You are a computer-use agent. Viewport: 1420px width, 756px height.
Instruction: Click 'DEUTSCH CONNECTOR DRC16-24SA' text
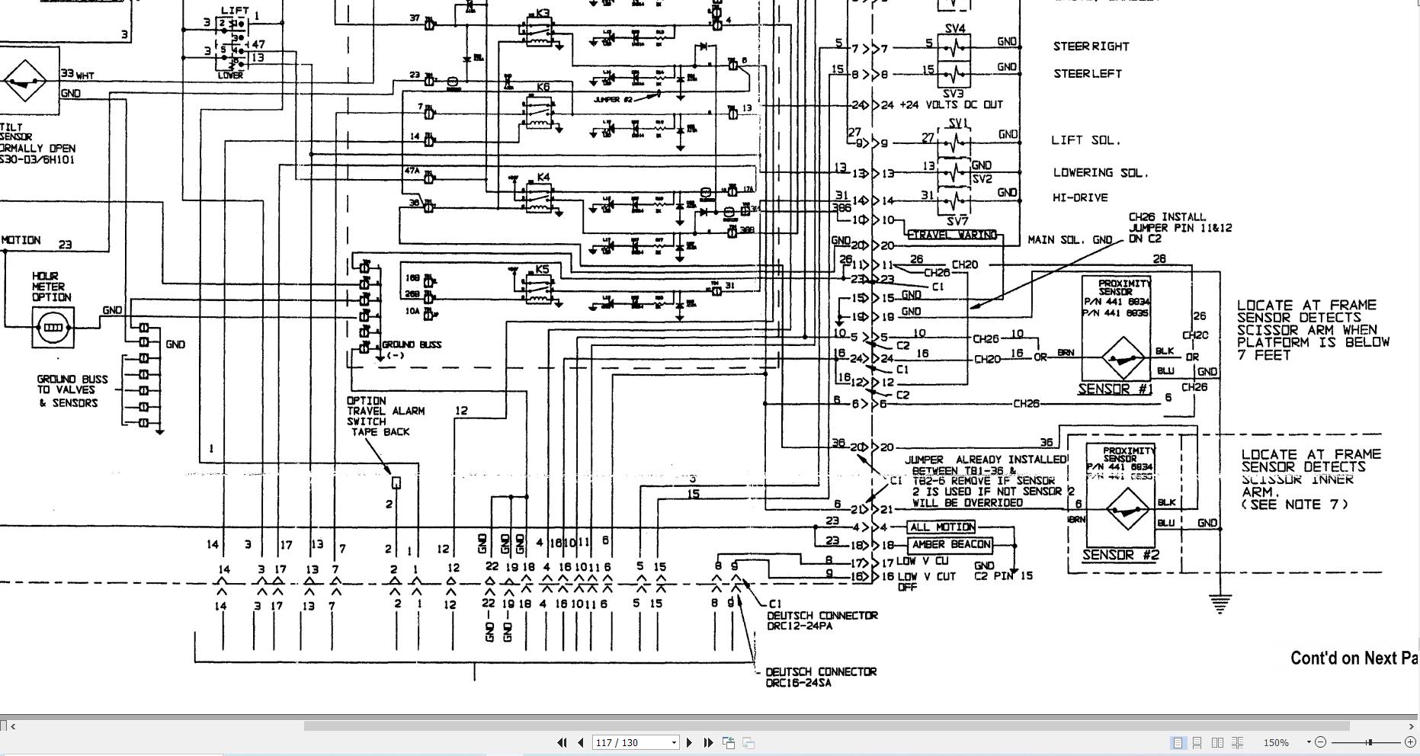[x=821, y=677]
